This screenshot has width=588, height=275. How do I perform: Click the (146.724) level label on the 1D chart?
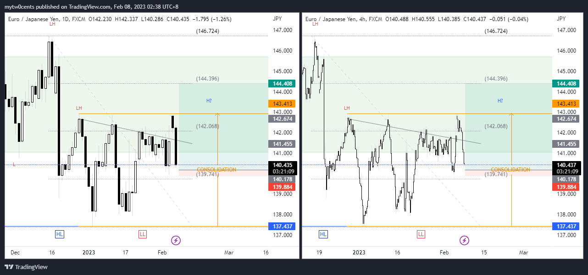click(207, 31)
